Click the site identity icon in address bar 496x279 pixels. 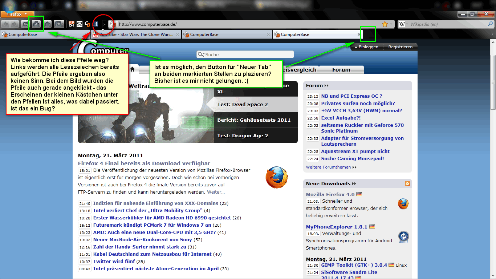point(113,24)
